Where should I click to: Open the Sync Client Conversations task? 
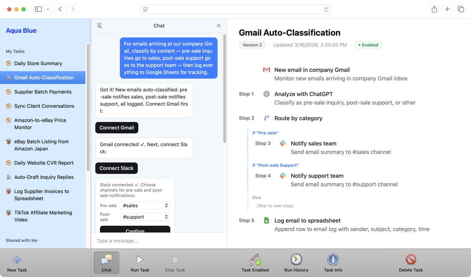[43, 106]
